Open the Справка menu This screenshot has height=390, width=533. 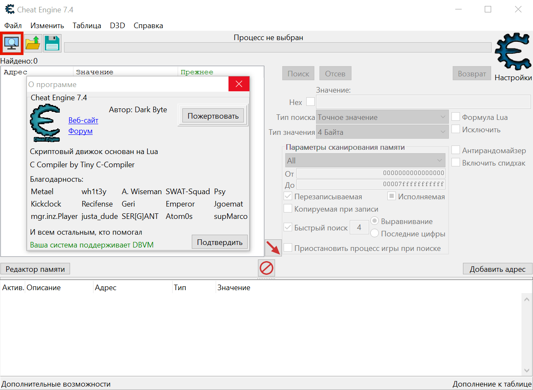(148, 26)
